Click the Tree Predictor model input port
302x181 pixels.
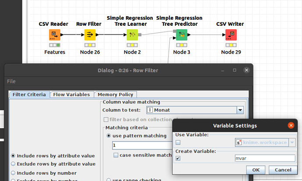pyautogui.click(x=175, y=31)
